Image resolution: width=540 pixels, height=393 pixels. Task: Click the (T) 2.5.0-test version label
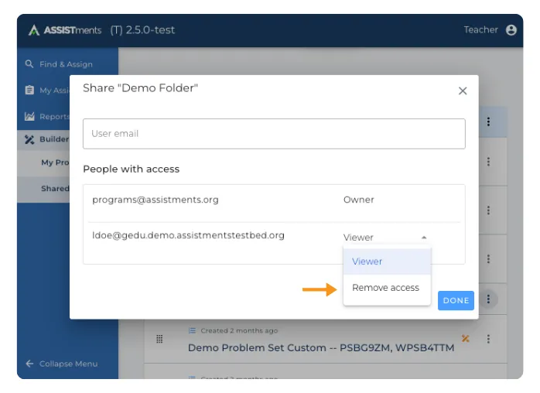point(142,30)
